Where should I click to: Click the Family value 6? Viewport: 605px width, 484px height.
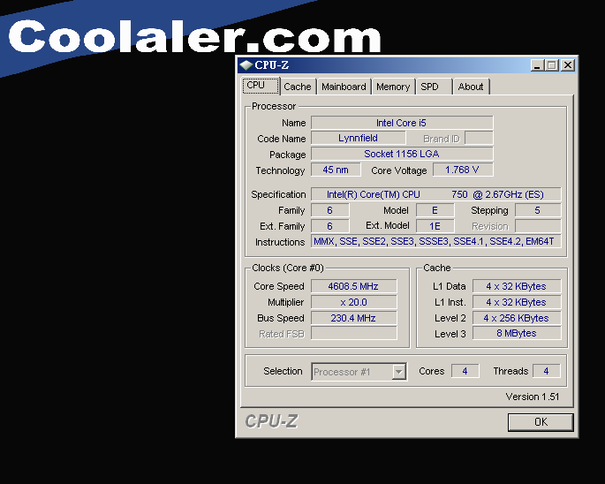(330, 210)
